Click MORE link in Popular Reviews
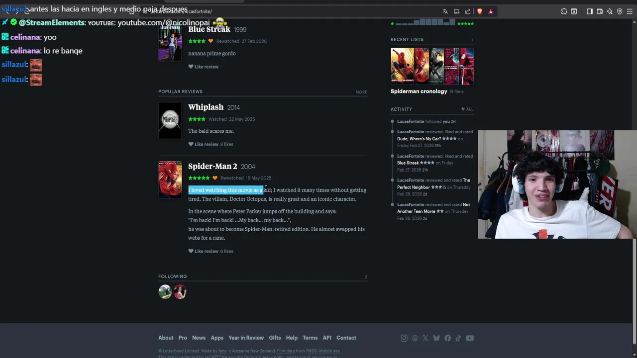 point(361,92)
